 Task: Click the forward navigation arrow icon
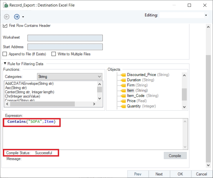[17, 17]
